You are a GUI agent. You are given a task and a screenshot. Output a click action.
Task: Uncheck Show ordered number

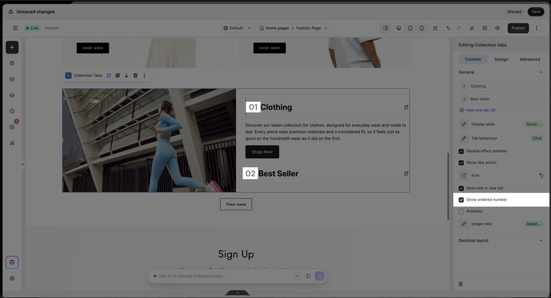click(461, 200)
